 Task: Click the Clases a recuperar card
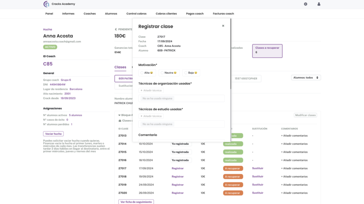click(267, 50)
